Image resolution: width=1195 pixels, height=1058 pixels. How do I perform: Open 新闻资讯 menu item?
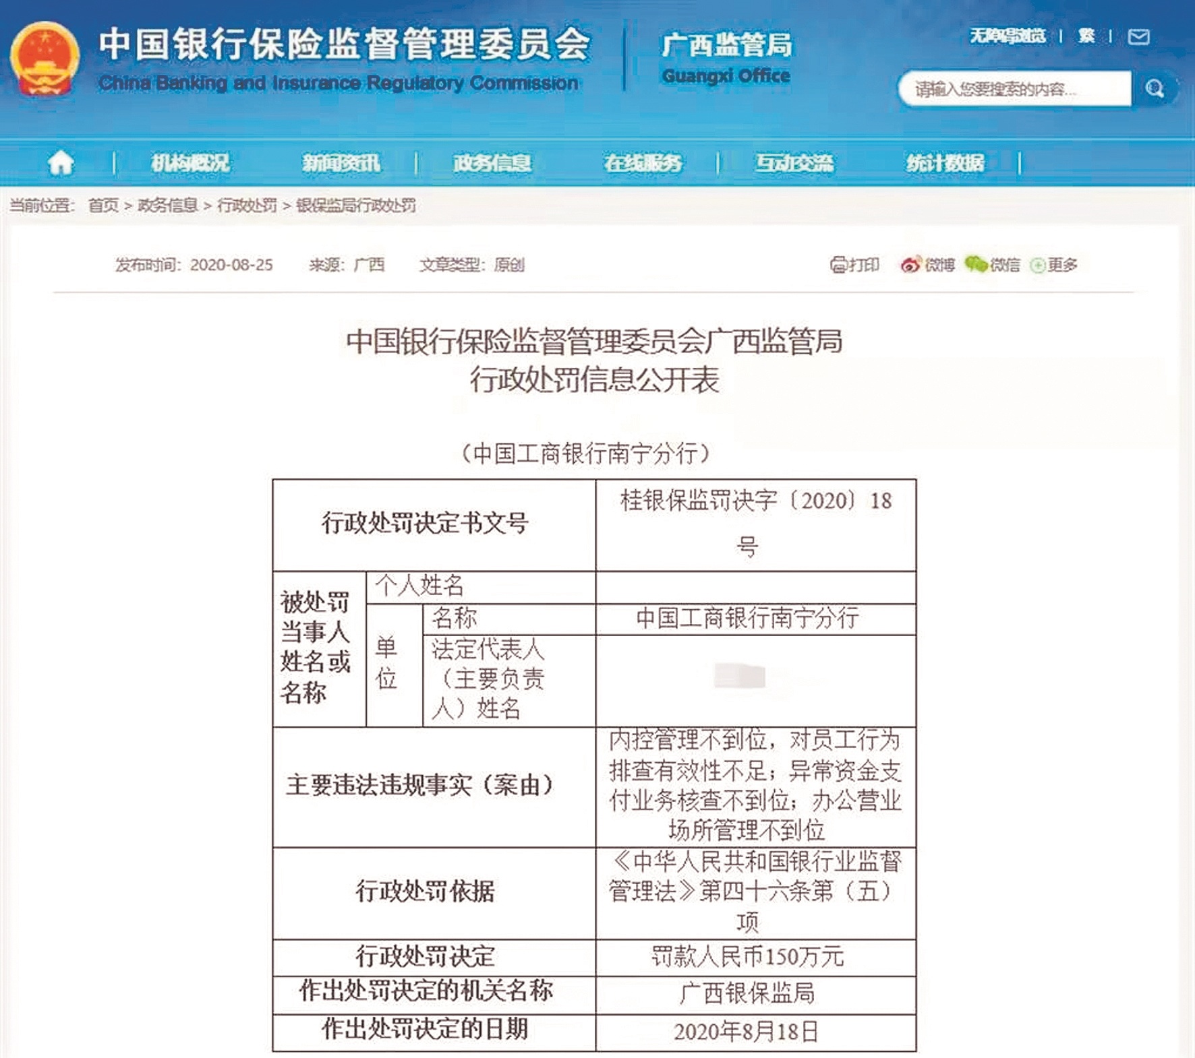coord(341,162)
